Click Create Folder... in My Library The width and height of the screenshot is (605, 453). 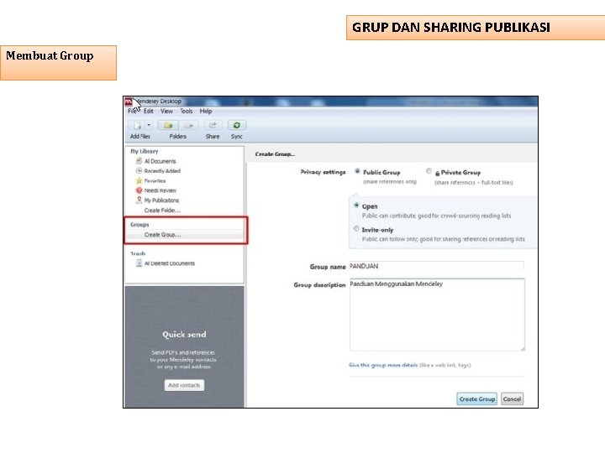pyautogui.click(x=162, y=211)
